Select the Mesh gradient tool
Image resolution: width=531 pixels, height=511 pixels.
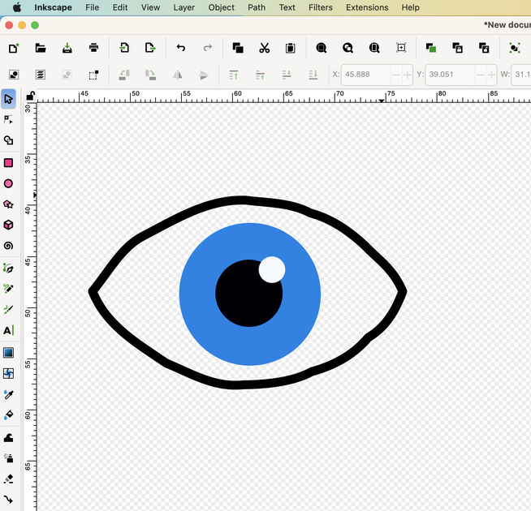point(8,373)
